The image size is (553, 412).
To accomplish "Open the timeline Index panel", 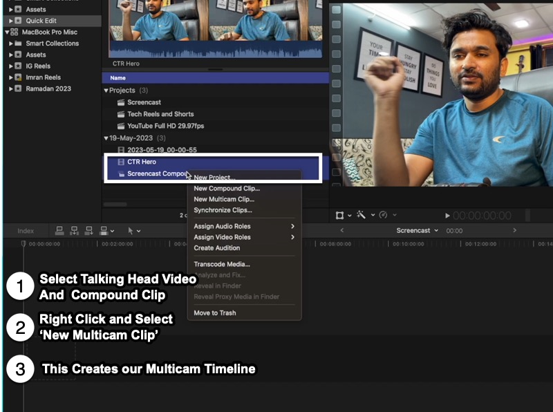I will tap(26, 231).
